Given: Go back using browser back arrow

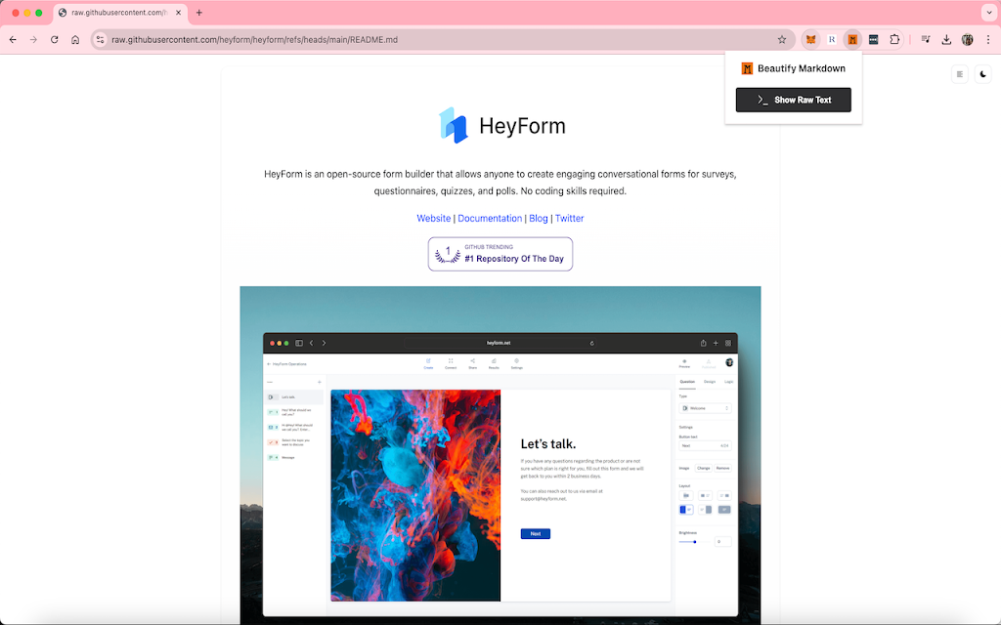Looking at the screenshot, I should 13,39.
